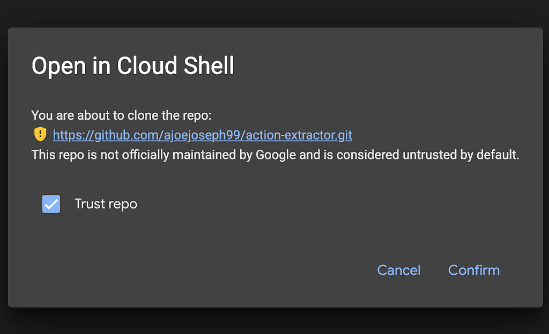Click the Open in Cloud Shell heading

point(133,66)
